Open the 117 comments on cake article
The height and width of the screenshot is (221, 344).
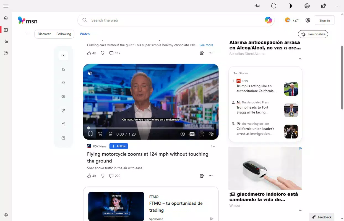(x=115, y=53)
